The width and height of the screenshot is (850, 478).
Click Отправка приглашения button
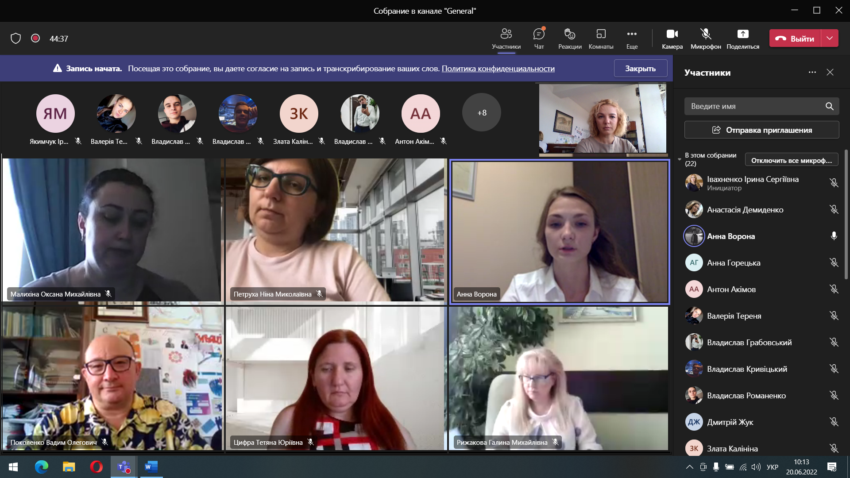761,130
